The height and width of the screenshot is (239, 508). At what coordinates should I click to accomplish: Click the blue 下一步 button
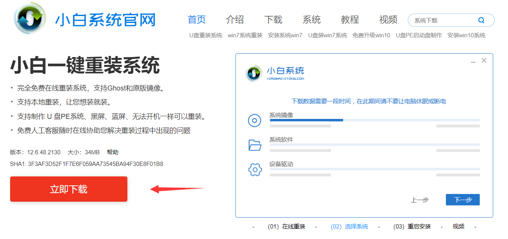click(463, 200)
